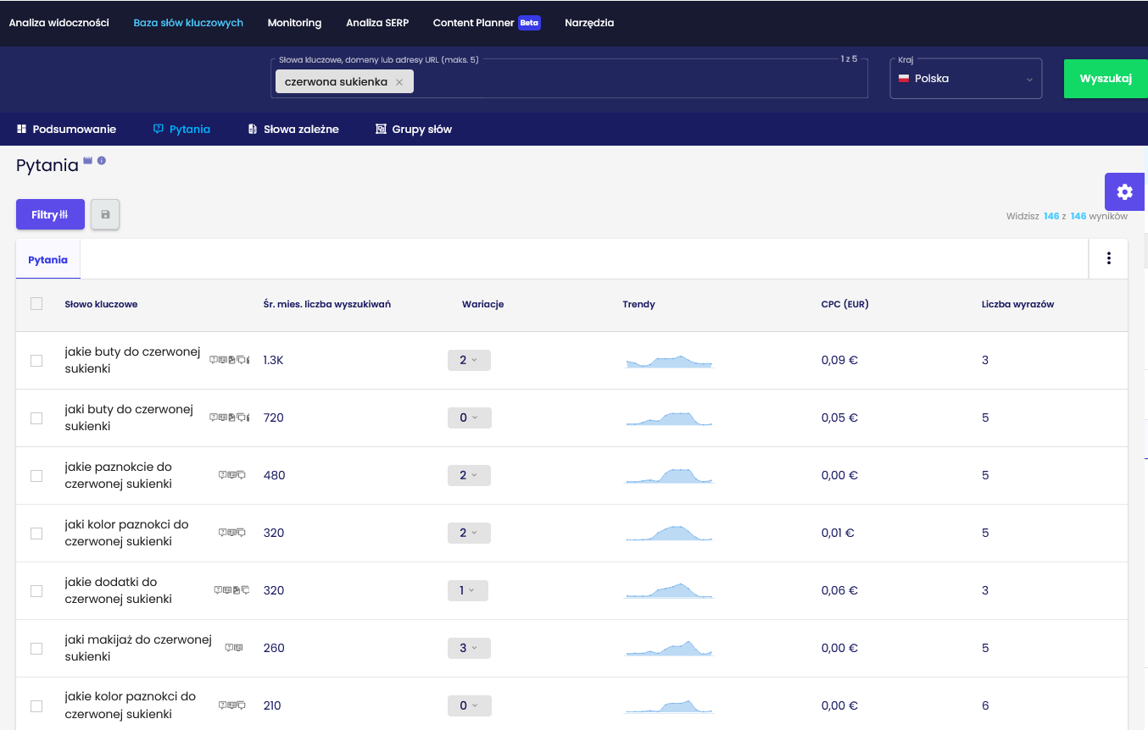Sort by Trendy column header
Screen dimensions: 1148x730
pos(638,304)
